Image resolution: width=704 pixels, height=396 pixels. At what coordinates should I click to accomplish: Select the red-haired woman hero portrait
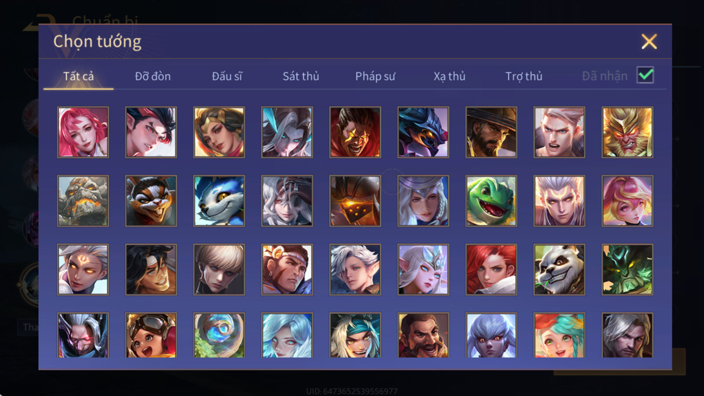[x=491, y=270]
